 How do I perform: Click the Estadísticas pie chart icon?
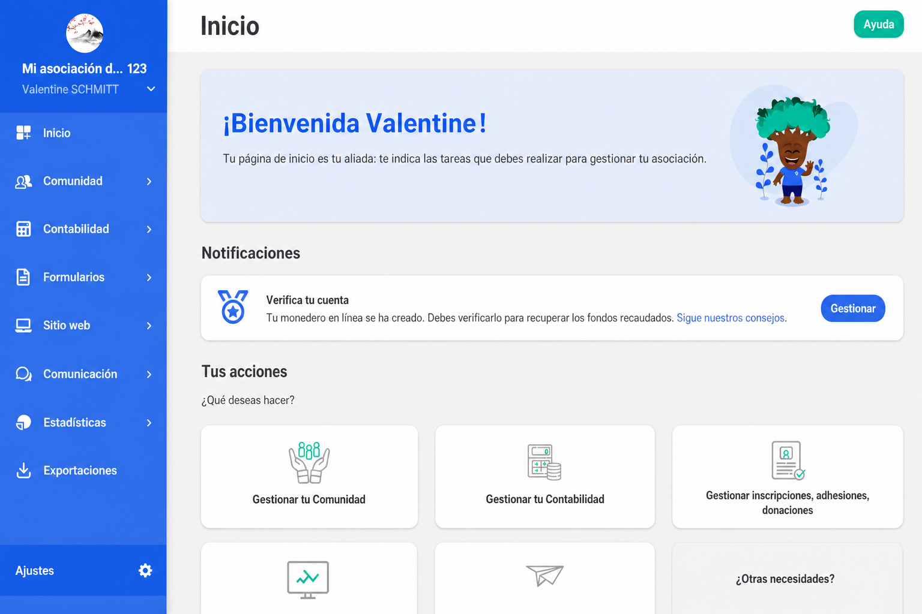point(23,423)
